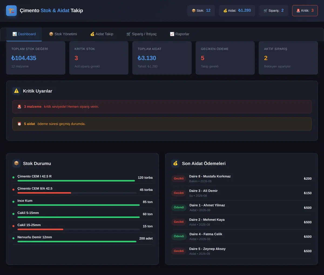324x275 pixels.
Task: Click the Ince Kum stock level bar
Action: pos(79,205)
